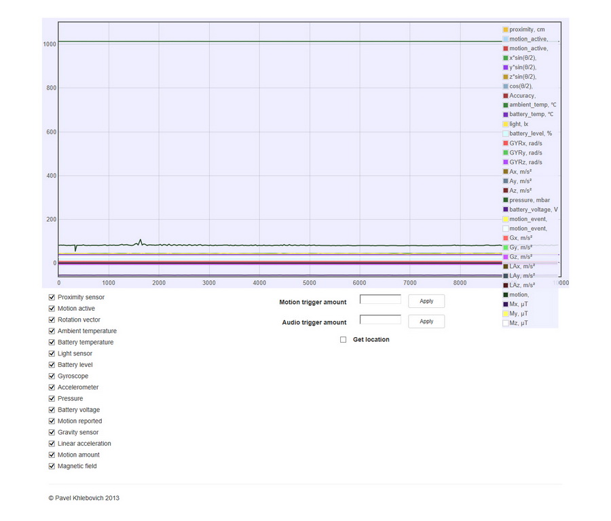Enable the Get location checkbox
Viewport: 611px width, 521px height.
click(x=344, y=339)
